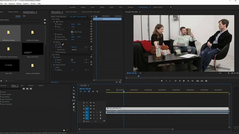Open Program monitor settings wrench
This screenshot has height=134, width=239.
coord(229,73)
